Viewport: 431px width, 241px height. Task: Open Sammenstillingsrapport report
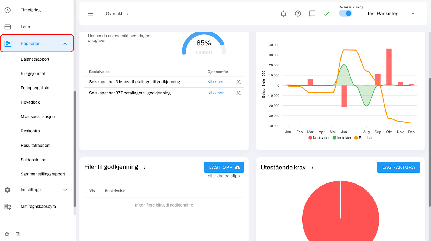[43, 174]
